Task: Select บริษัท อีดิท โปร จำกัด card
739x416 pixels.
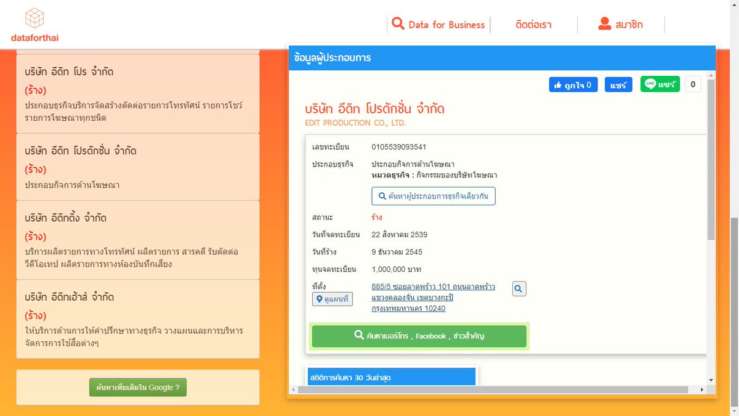Action: point(138,94)
